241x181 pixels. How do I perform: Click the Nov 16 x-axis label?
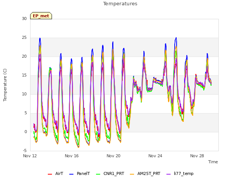pos(72,156)
